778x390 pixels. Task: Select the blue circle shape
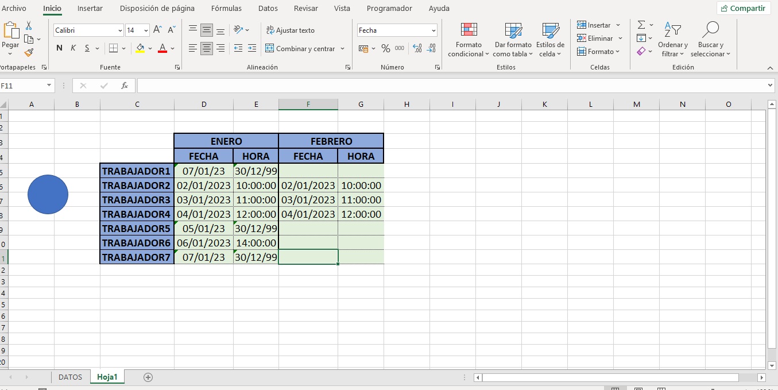(x=48, y=194)
